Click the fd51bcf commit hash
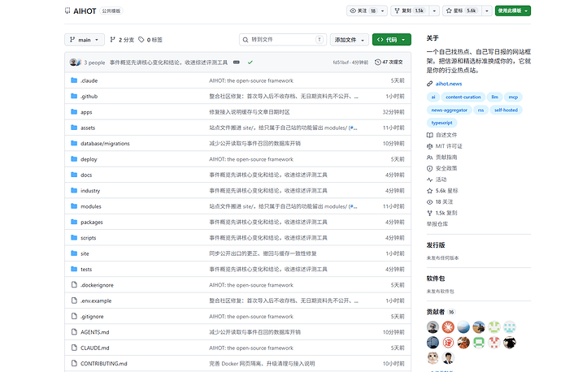Screen dimensions: 561x372 point(341,63)
